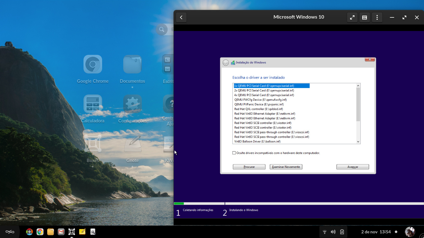Select 2x QEMU PCI Serial Card driver
The width and height of the screenshot is (424, 238).
(x=264, y=90)
